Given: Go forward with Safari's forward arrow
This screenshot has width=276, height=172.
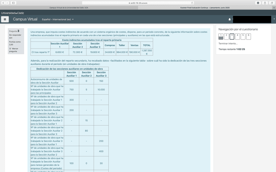Looking at the screenshot, I should point(7,3).
